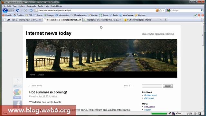Click the green checkmark validation icon

[195, 15]
